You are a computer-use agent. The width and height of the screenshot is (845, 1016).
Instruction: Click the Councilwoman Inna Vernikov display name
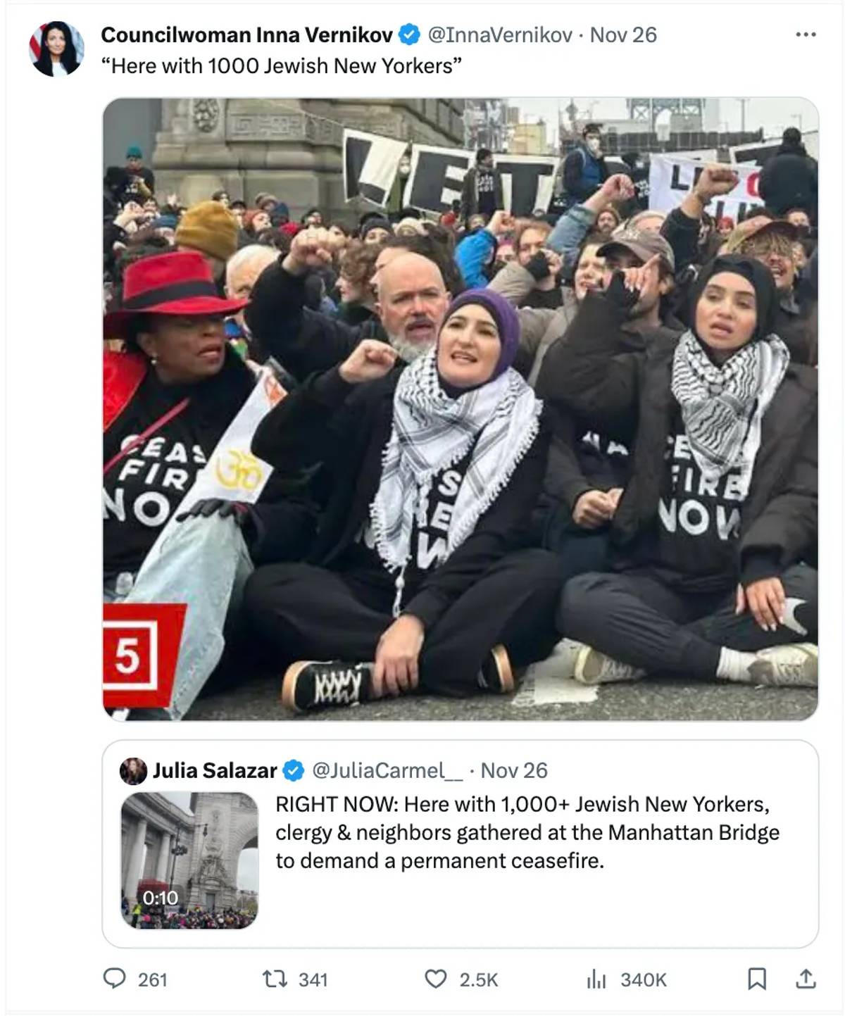point(246,35)
